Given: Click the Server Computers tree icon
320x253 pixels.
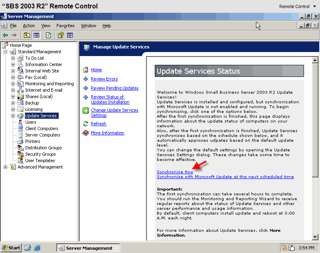Looking at the screenshot, I should coord(20,135).
